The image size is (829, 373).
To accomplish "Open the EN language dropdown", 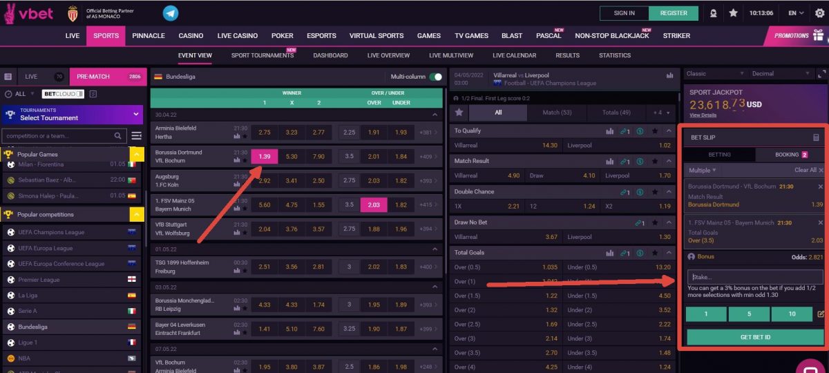I will point(796,13).
